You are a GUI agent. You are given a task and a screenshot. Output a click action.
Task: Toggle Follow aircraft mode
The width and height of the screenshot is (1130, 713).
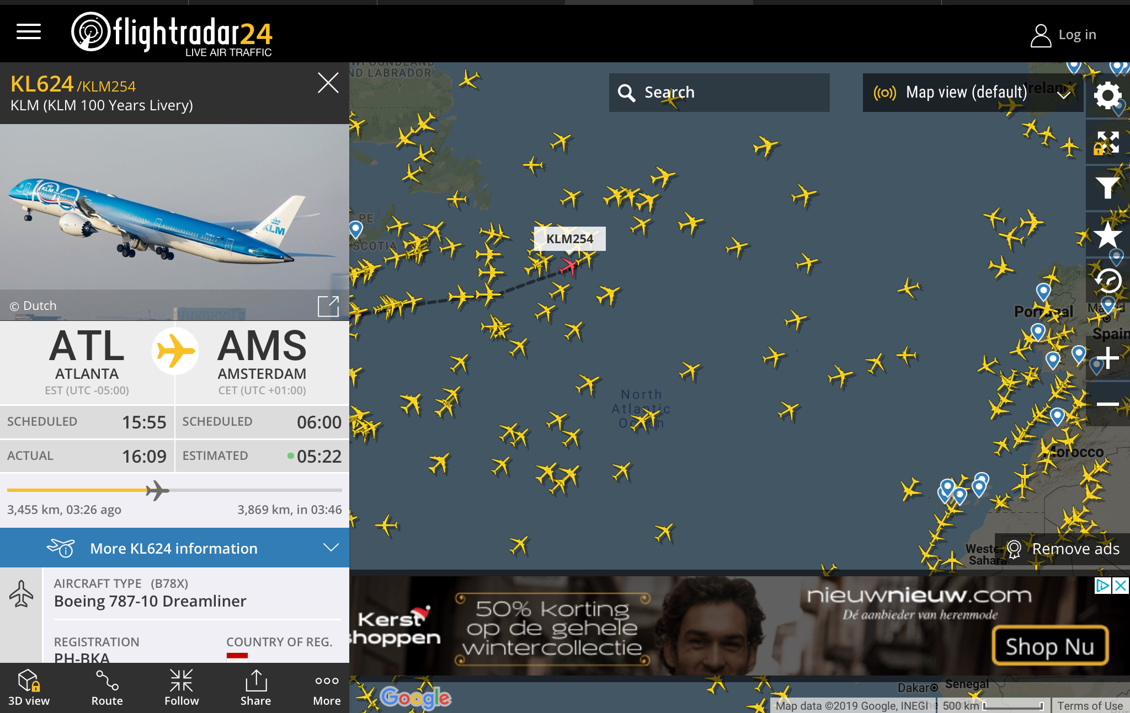pos(182,688)
